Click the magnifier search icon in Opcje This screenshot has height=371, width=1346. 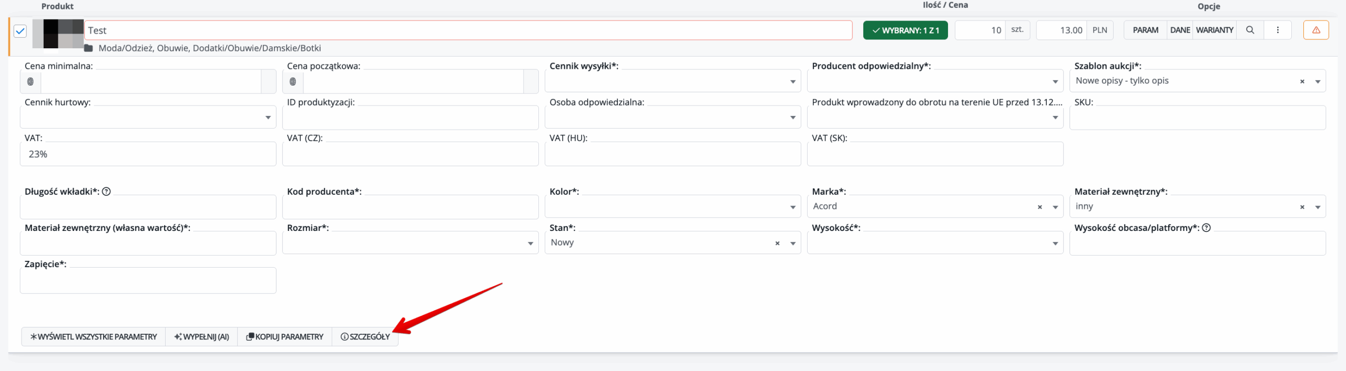1250,30
